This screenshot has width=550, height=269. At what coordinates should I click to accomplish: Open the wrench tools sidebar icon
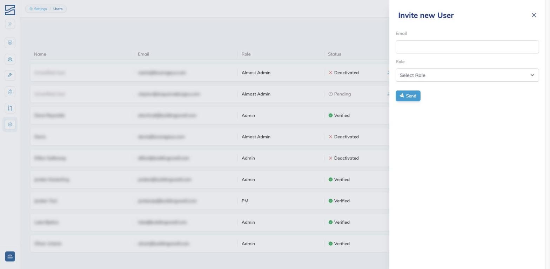tap(10, 75)
